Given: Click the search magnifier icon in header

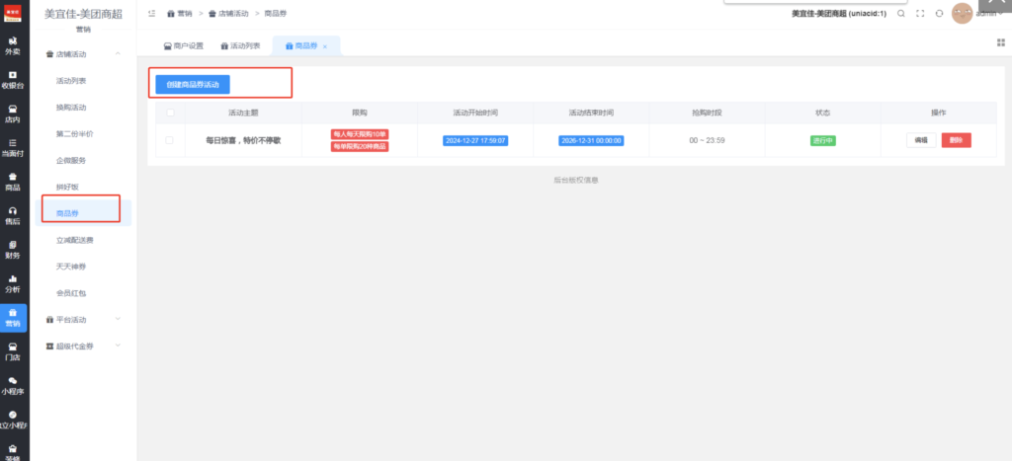Looking at the screenshot, I should (x=901, y=14).
